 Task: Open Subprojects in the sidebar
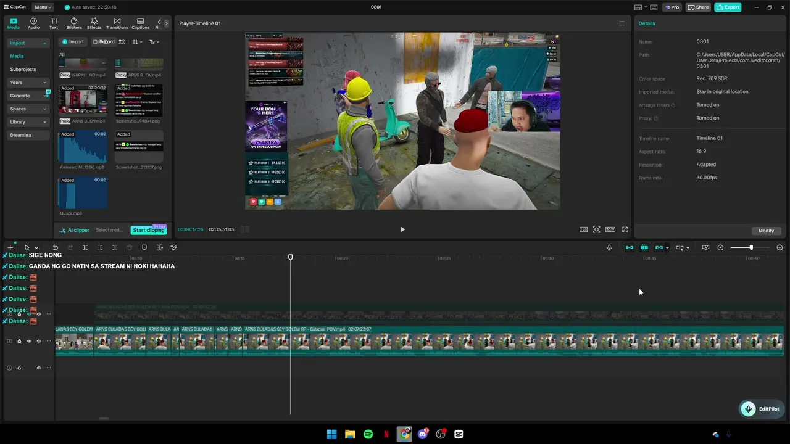23,69
